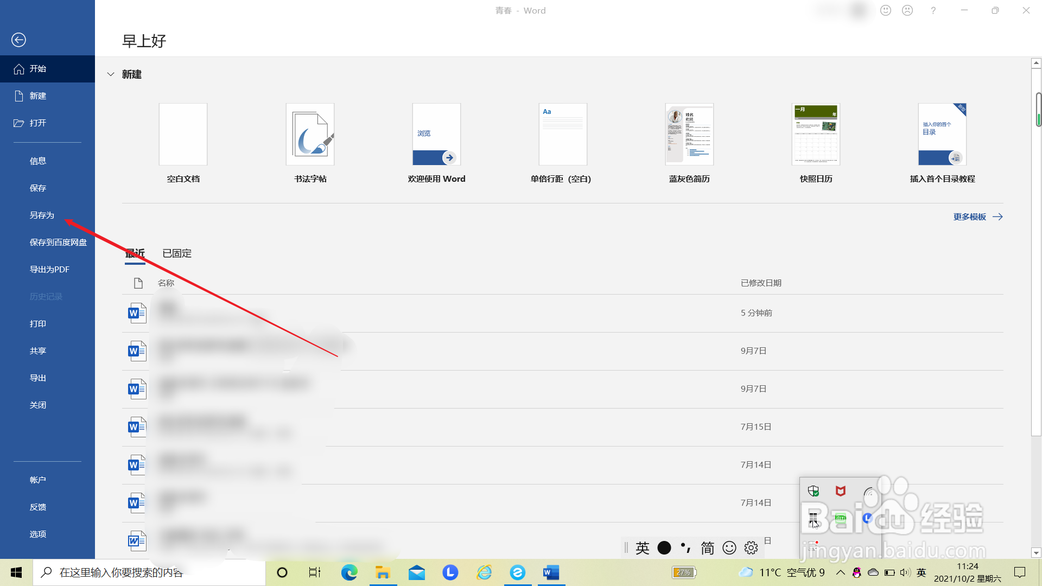Switch to the 已固定 tab

[x=177, y=253]
